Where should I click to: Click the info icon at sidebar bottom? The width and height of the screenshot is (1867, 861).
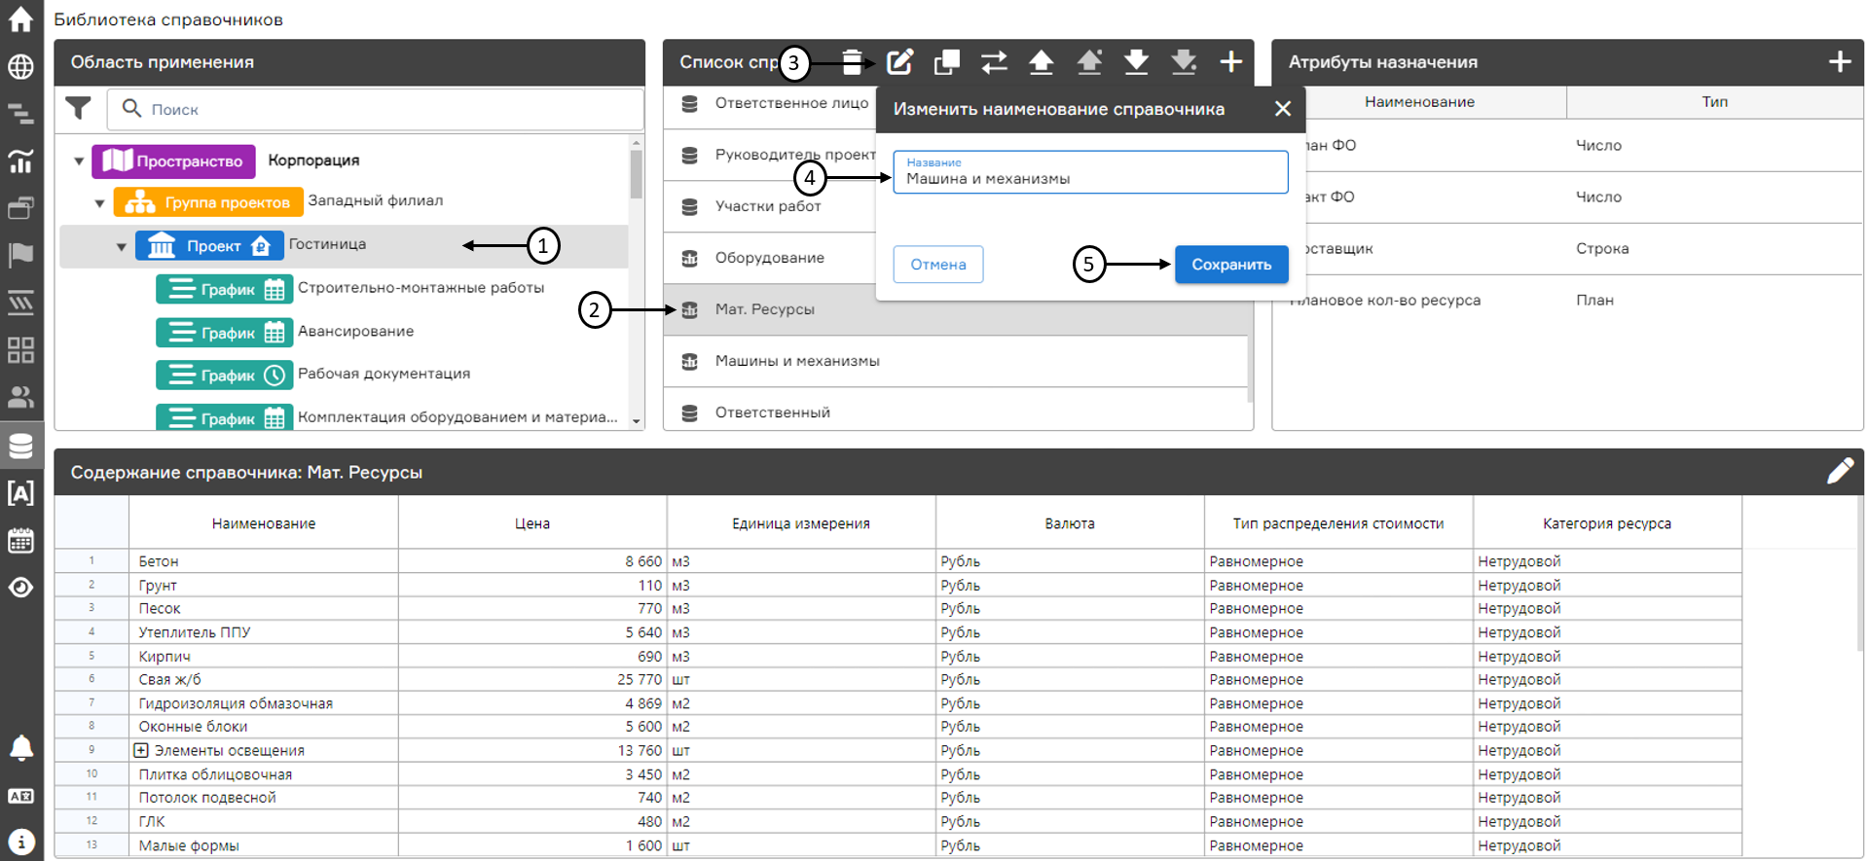coord(20,842)
